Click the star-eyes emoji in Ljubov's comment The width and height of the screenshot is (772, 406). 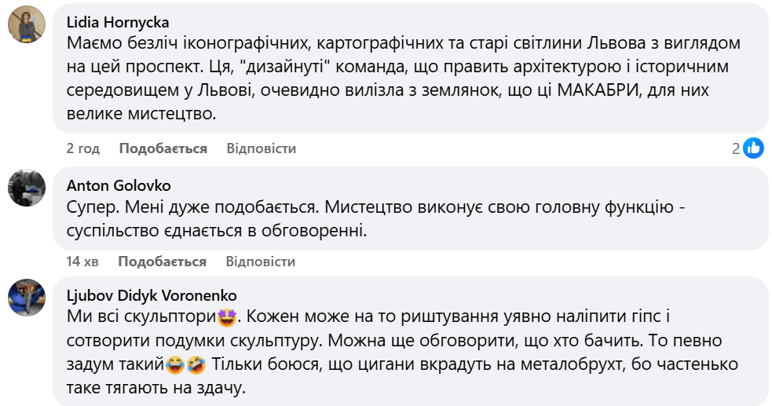tap(228, 319)
